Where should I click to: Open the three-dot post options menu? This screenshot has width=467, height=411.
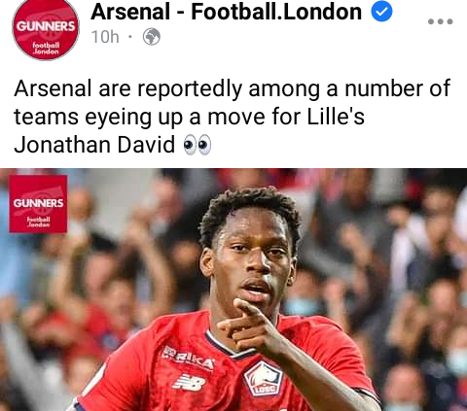click(440, 21)
